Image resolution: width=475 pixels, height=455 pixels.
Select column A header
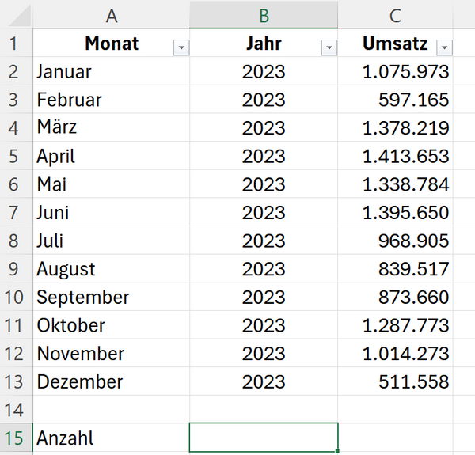tap(112, 15)
